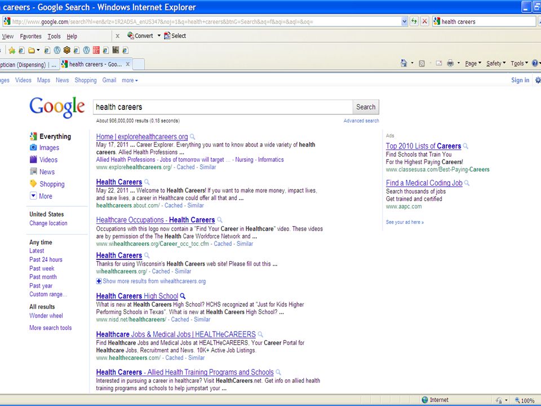The image size is (541, 406).
Task: Expand the Google 'more' dropdown in top nav
Action: pyautogui.click(x=130, y=80)
